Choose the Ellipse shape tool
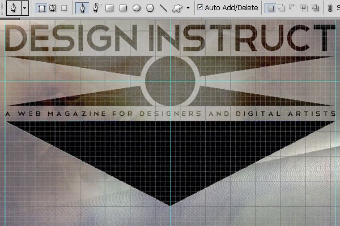This screenshot has height=226, width=340. [137, 8]
